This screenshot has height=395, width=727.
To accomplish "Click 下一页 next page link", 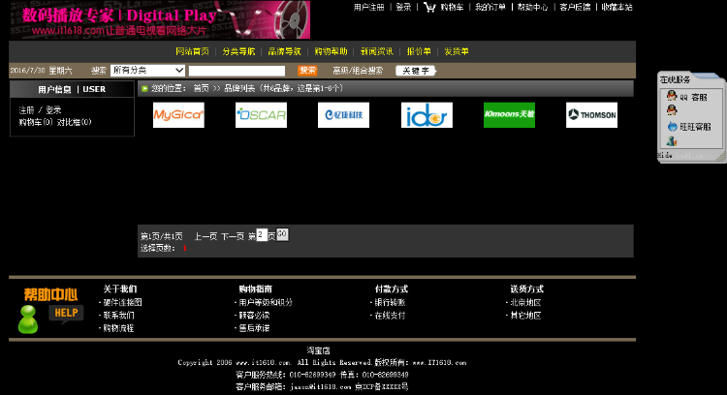I will pos(233,236).
